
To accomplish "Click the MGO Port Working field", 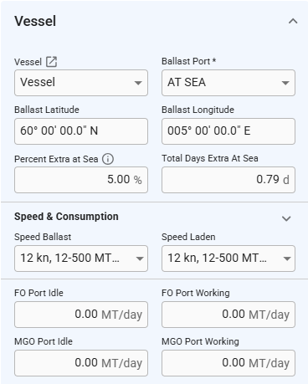I will point(228,363).
